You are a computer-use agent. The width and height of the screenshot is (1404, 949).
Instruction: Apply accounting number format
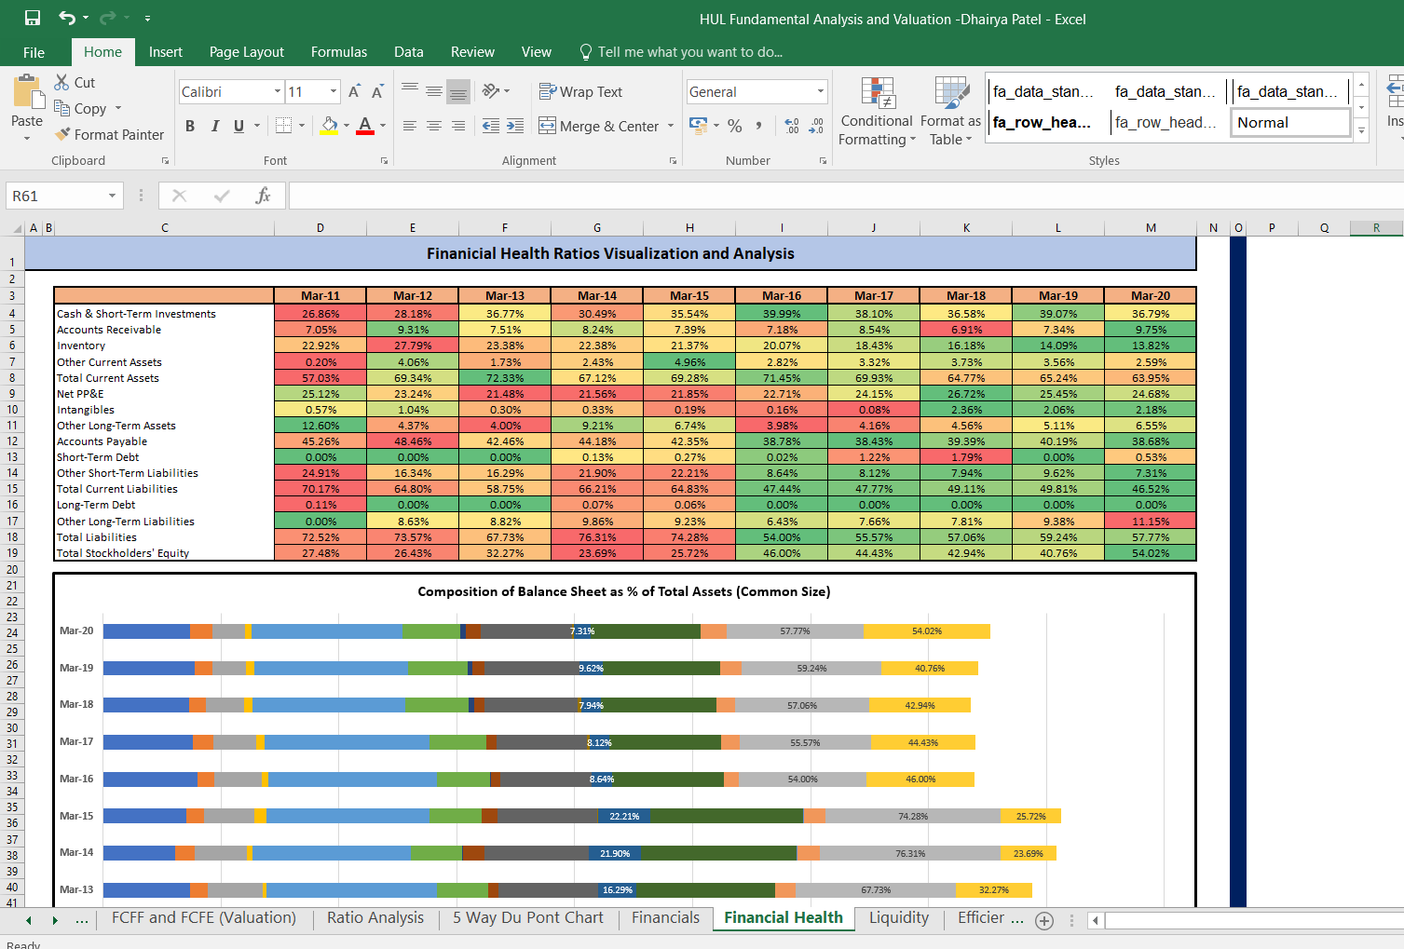point(698,125)
